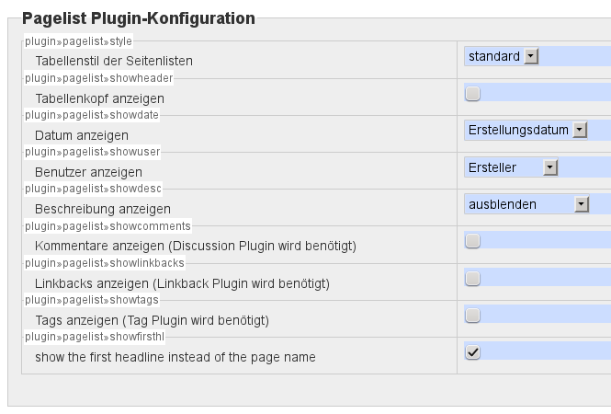Uncheck the show first headline checkbox
This screenshot has height=414, width=611.
[x=472, y=351]
